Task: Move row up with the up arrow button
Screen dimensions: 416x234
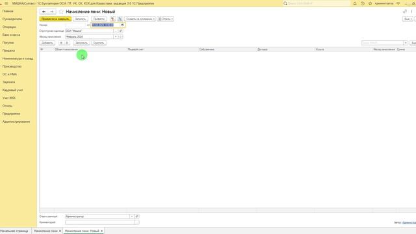Action: 61,43
